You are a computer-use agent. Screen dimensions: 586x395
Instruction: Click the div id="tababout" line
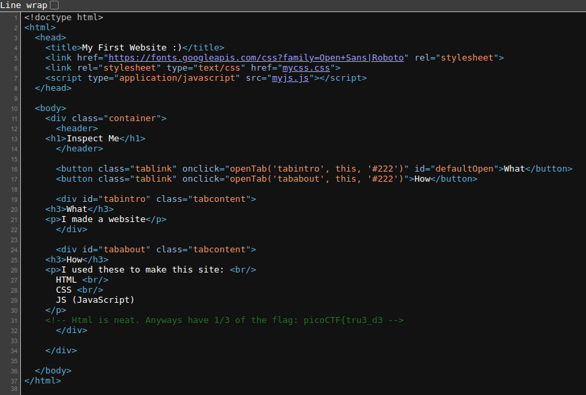(156, 249)
